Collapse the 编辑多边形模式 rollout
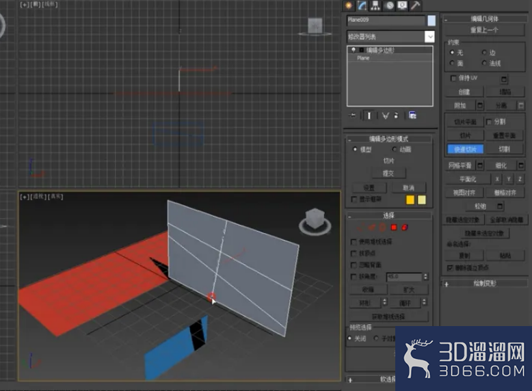Screen dimensions: 532x391 pos(349,139)
